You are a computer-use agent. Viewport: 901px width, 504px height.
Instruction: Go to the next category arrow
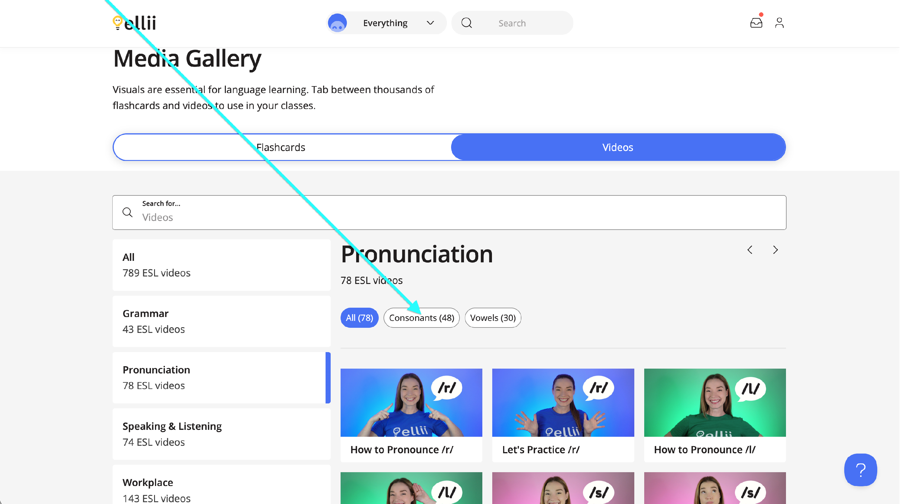pos(775,250)
